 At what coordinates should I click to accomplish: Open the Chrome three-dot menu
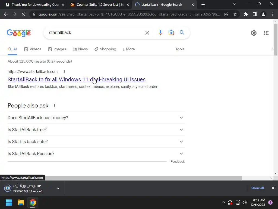(x=272, y=14)
